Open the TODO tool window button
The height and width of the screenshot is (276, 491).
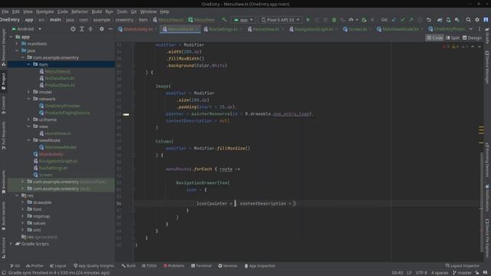[149, 266]
